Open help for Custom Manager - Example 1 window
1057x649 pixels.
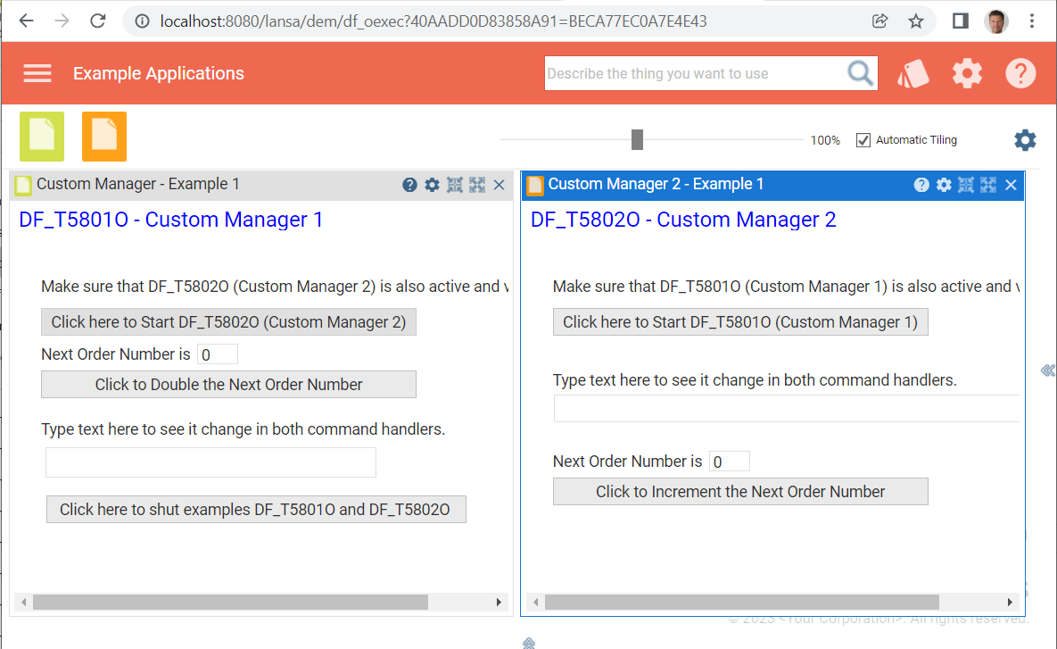[x=409, y=184]
